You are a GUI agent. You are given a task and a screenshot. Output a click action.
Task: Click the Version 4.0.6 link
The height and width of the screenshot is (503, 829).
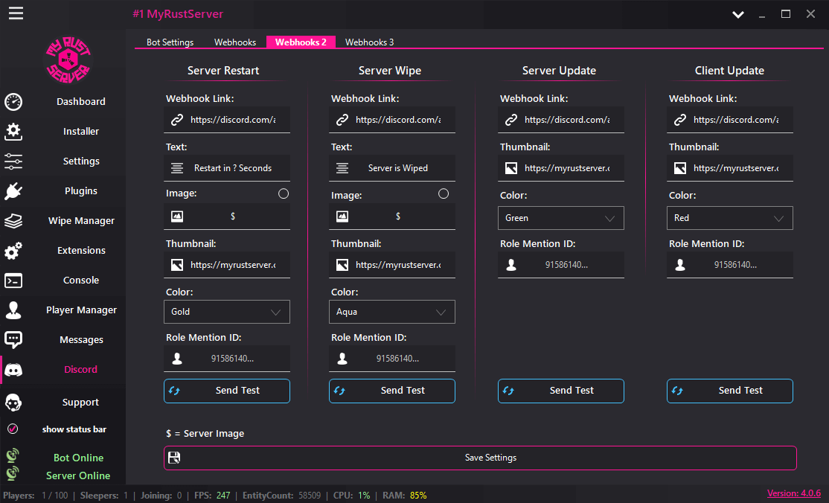point(794,493)
